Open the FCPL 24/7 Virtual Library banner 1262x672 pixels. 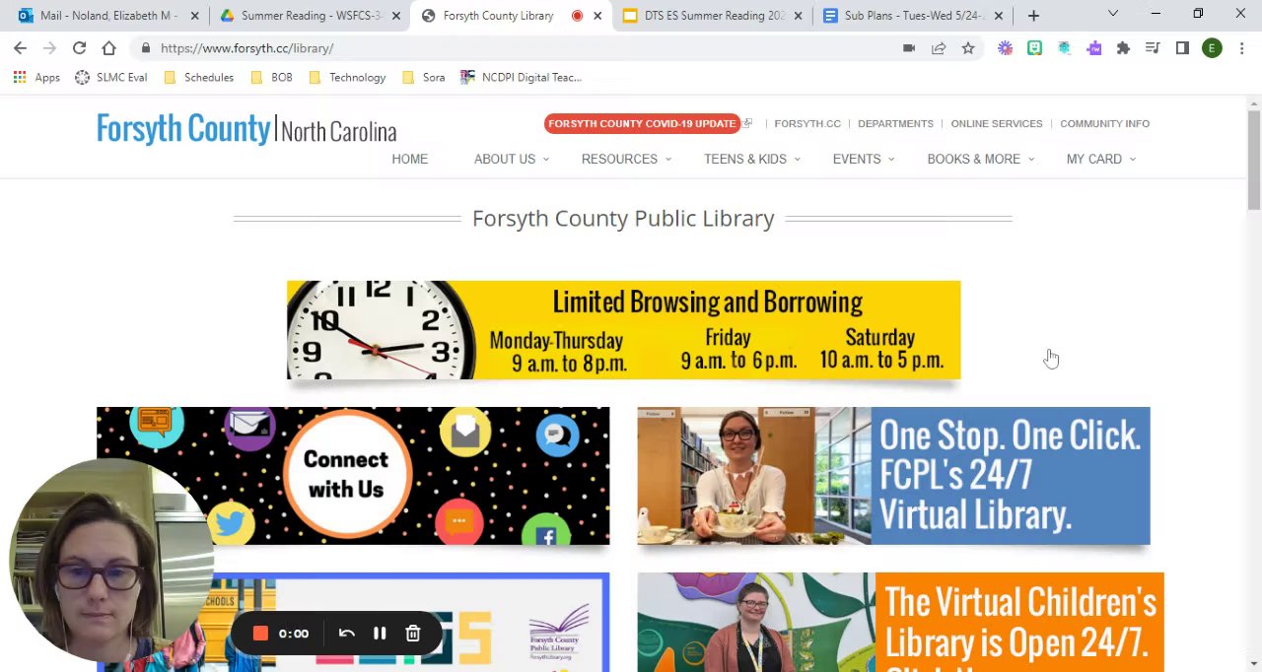pos(893,476)
